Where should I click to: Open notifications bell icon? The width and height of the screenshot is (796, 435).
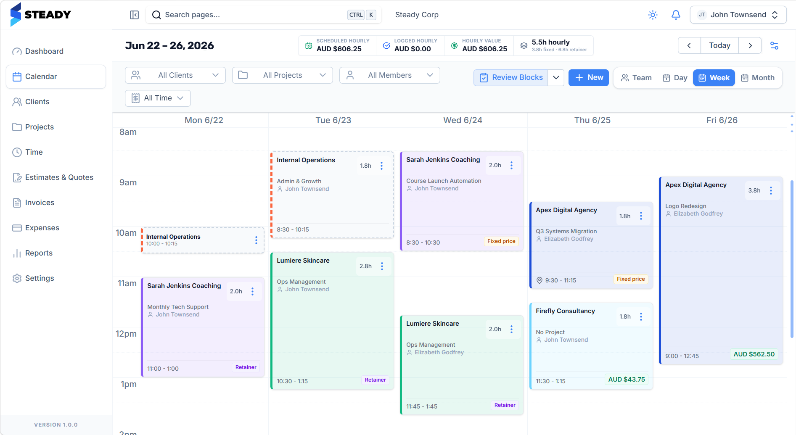click(x=676, y=15)
